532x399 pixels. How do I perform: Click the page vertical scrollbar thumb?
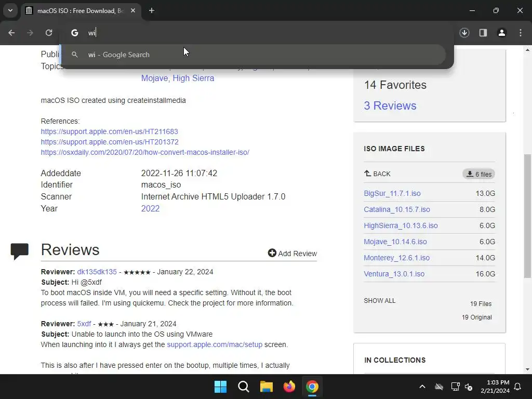[527, 216]
